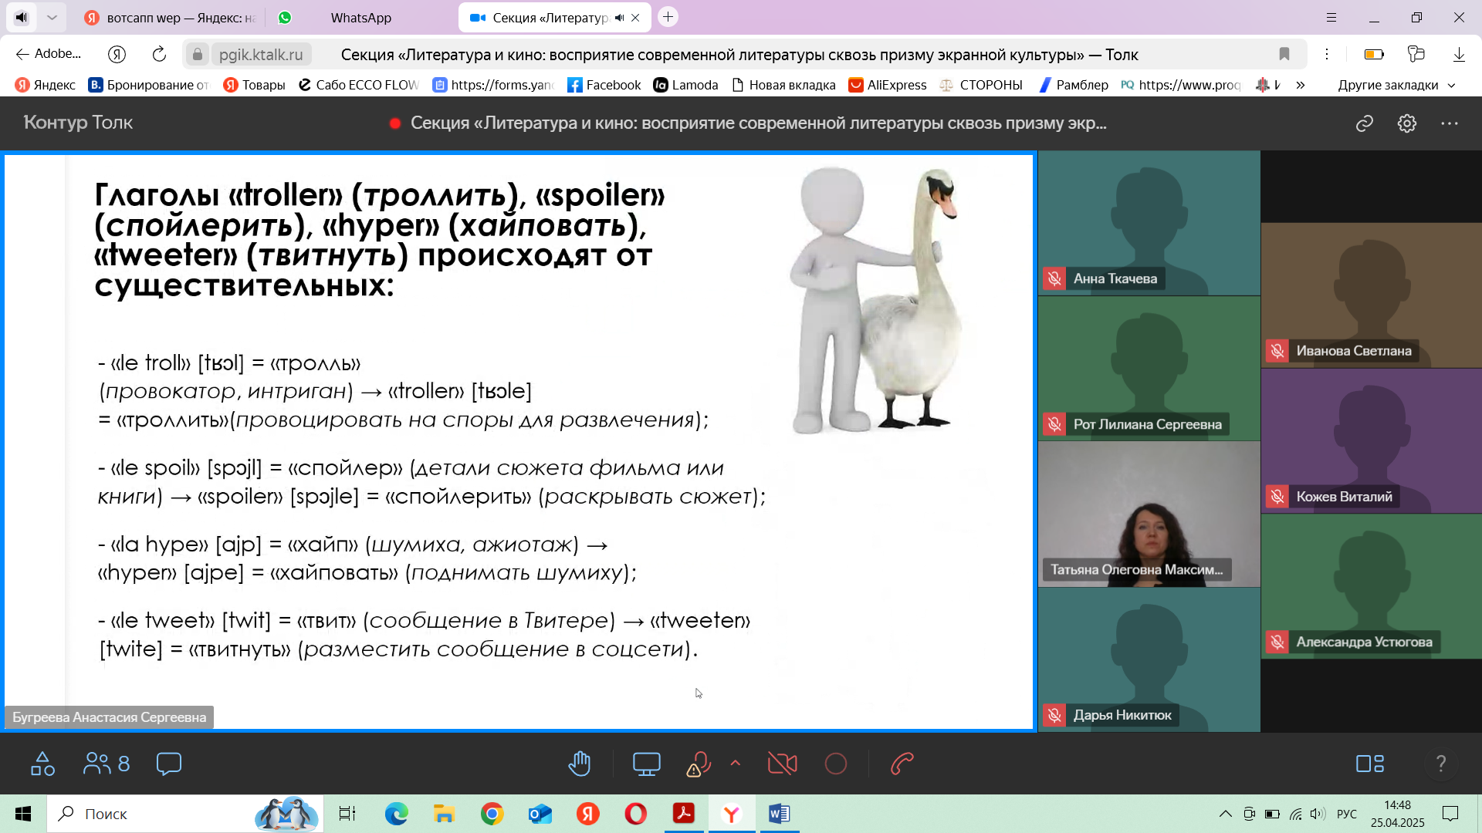Open a new browser tab
The image size is (1482, 833).
(x=668, y=17)
